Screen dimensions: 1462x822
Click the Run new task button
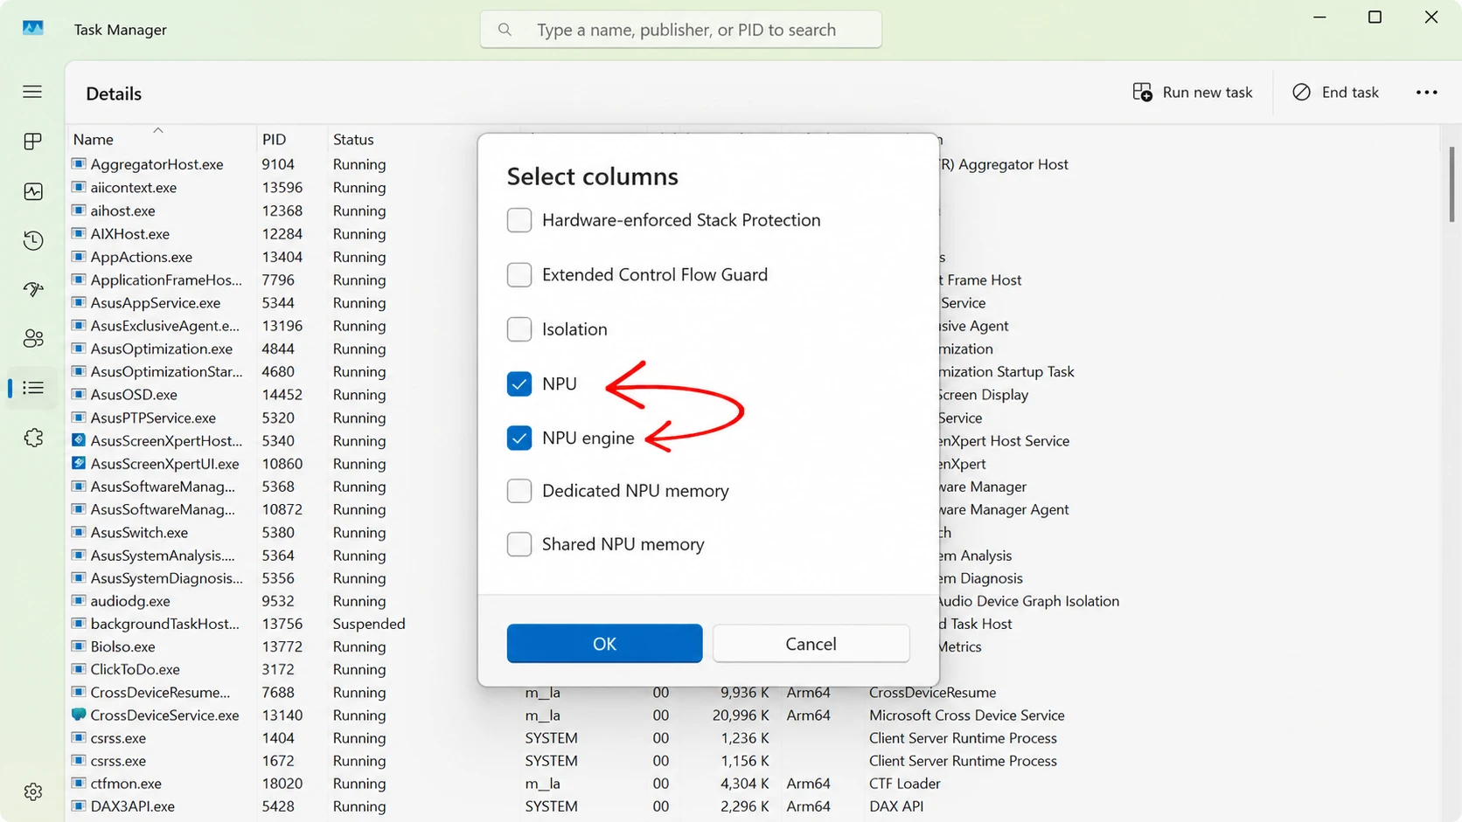1193,93
